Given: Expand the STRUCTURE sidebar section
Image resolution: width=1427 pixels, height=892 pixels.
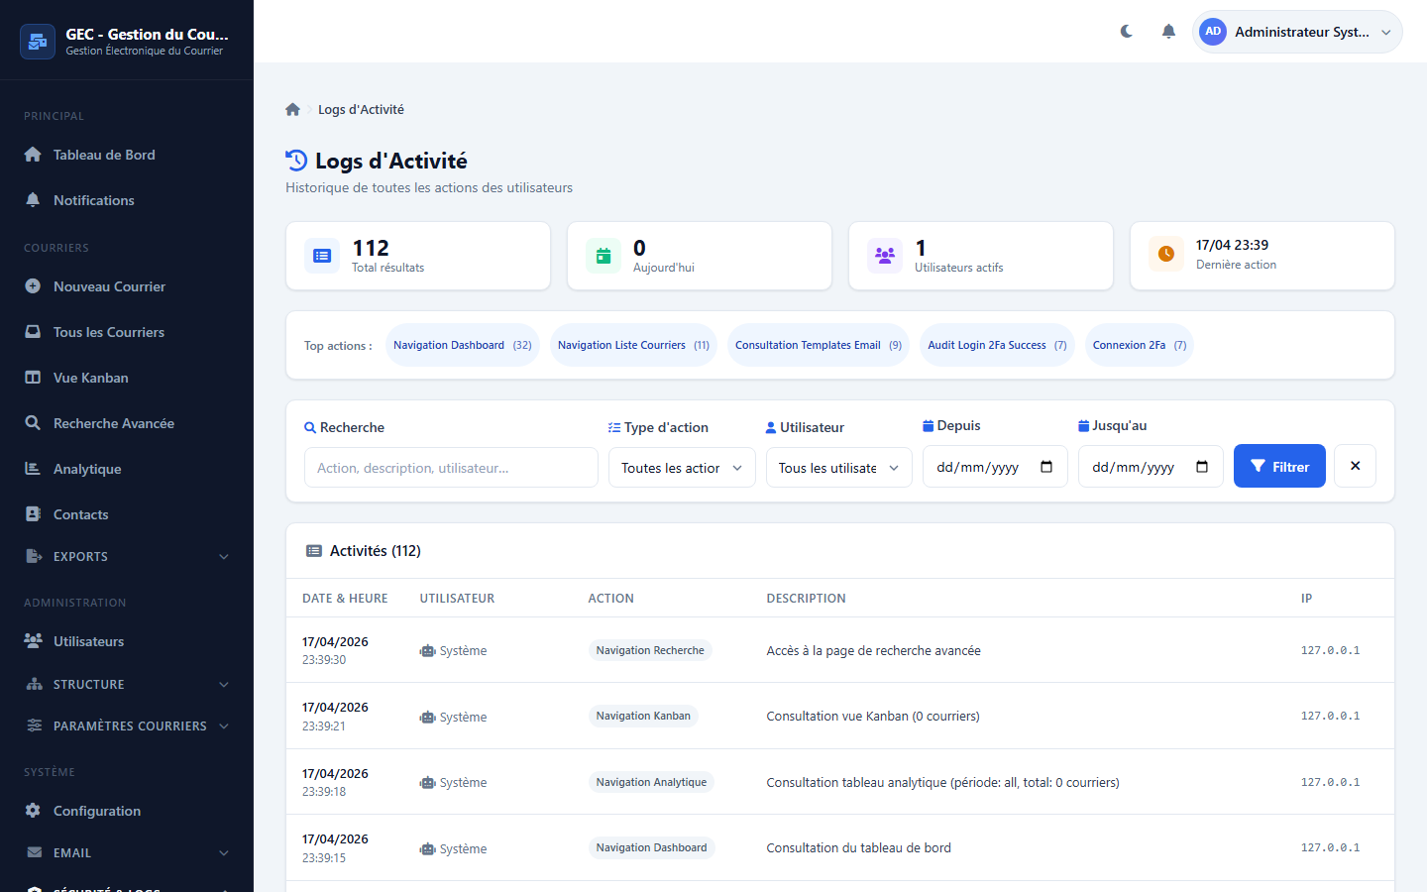Looking at the screenshot, I should [x=127, y=684].
